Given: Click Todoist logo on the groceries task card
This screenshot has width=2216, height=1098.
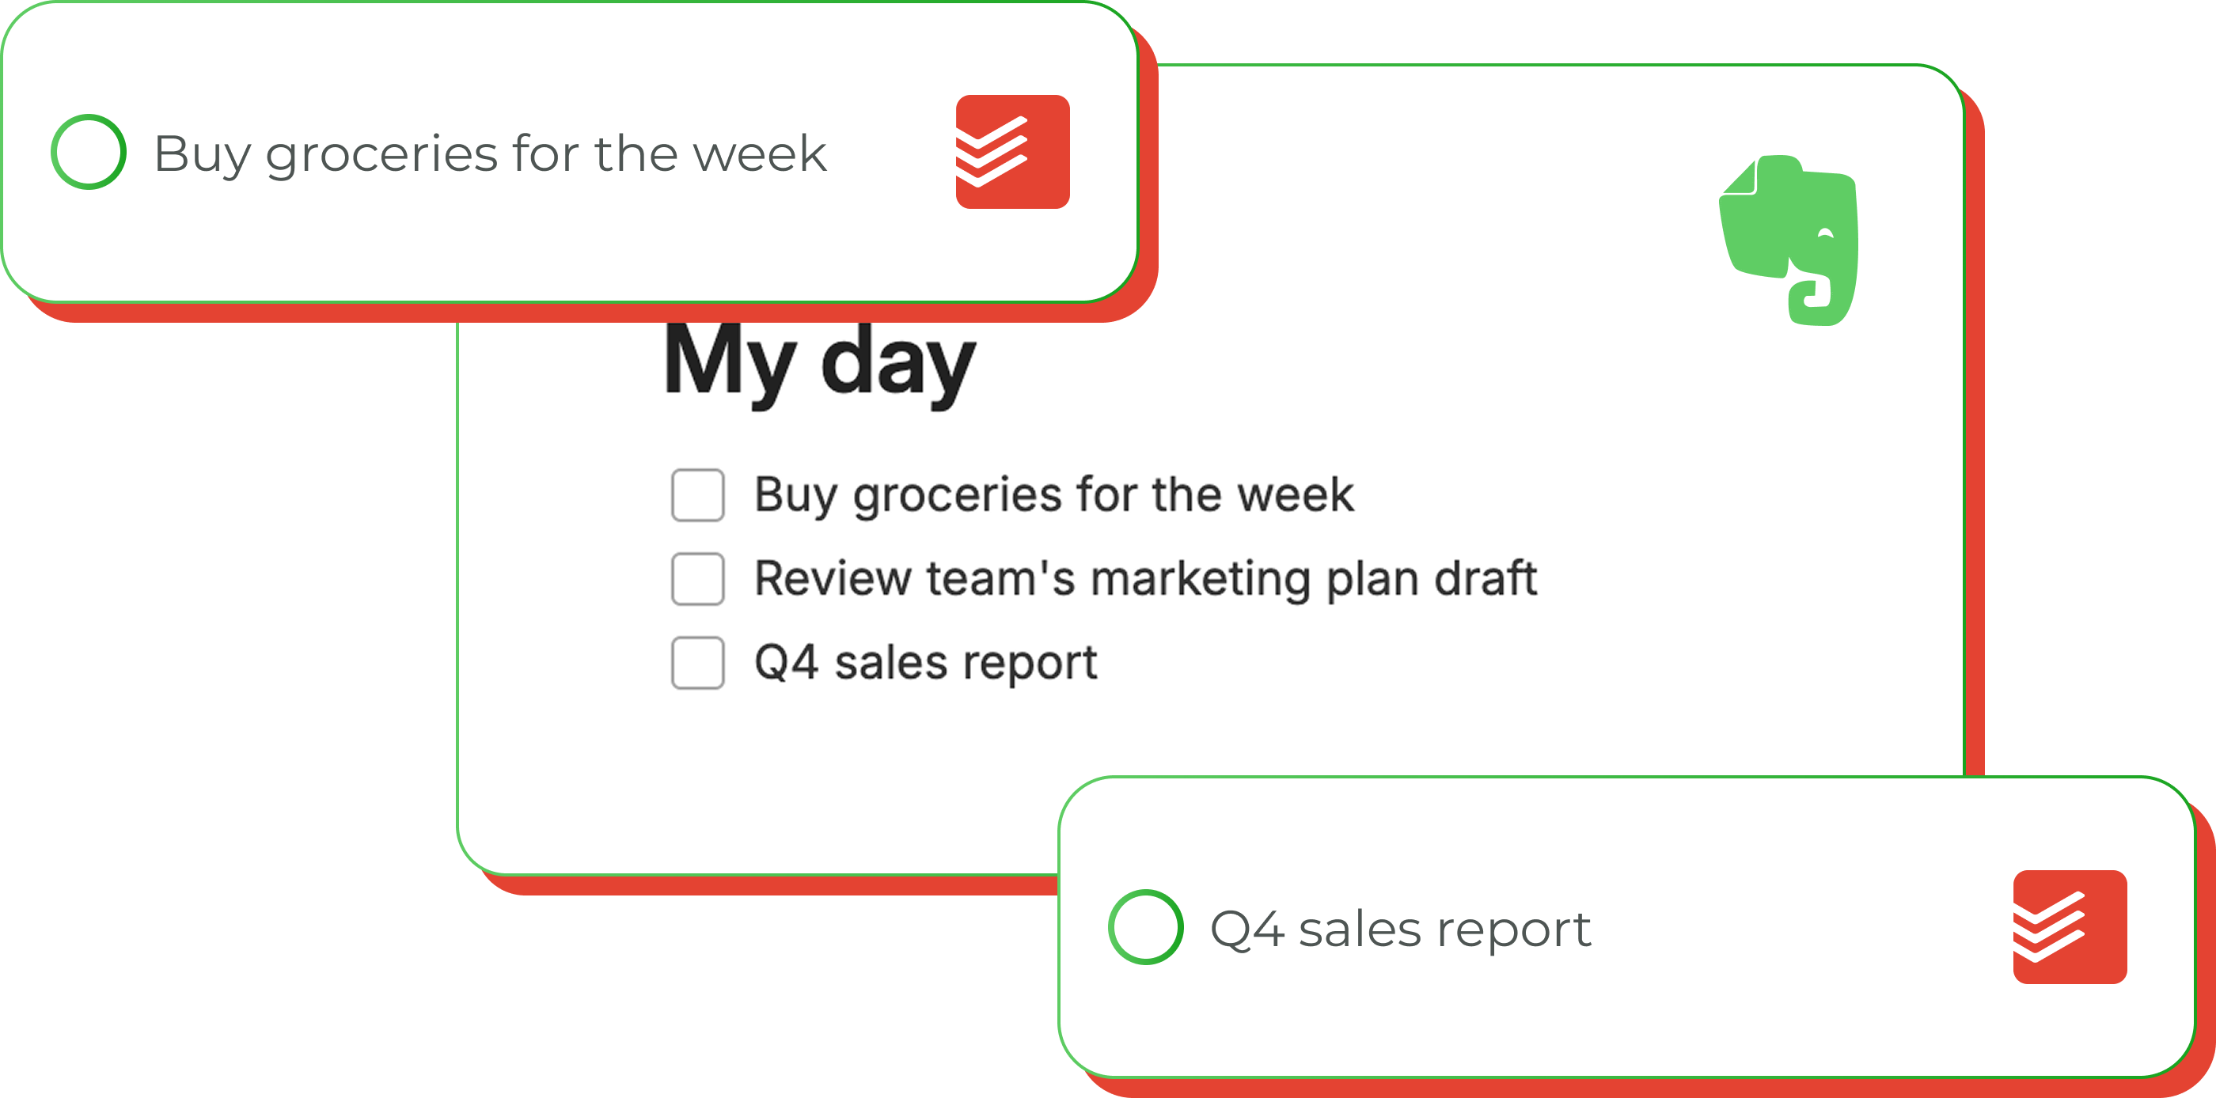Looking at the screenshot, I should (1012, 151).
